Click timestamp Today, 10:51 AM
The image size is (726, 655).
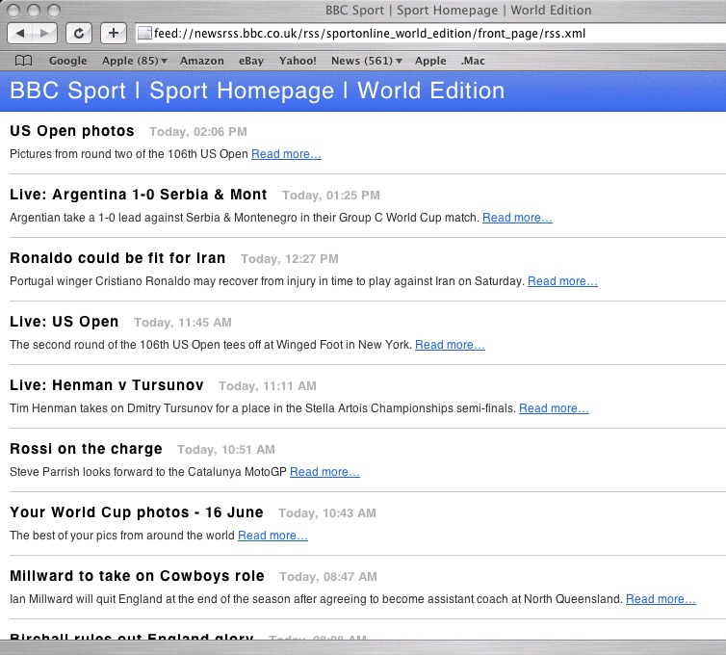point(226,449)
